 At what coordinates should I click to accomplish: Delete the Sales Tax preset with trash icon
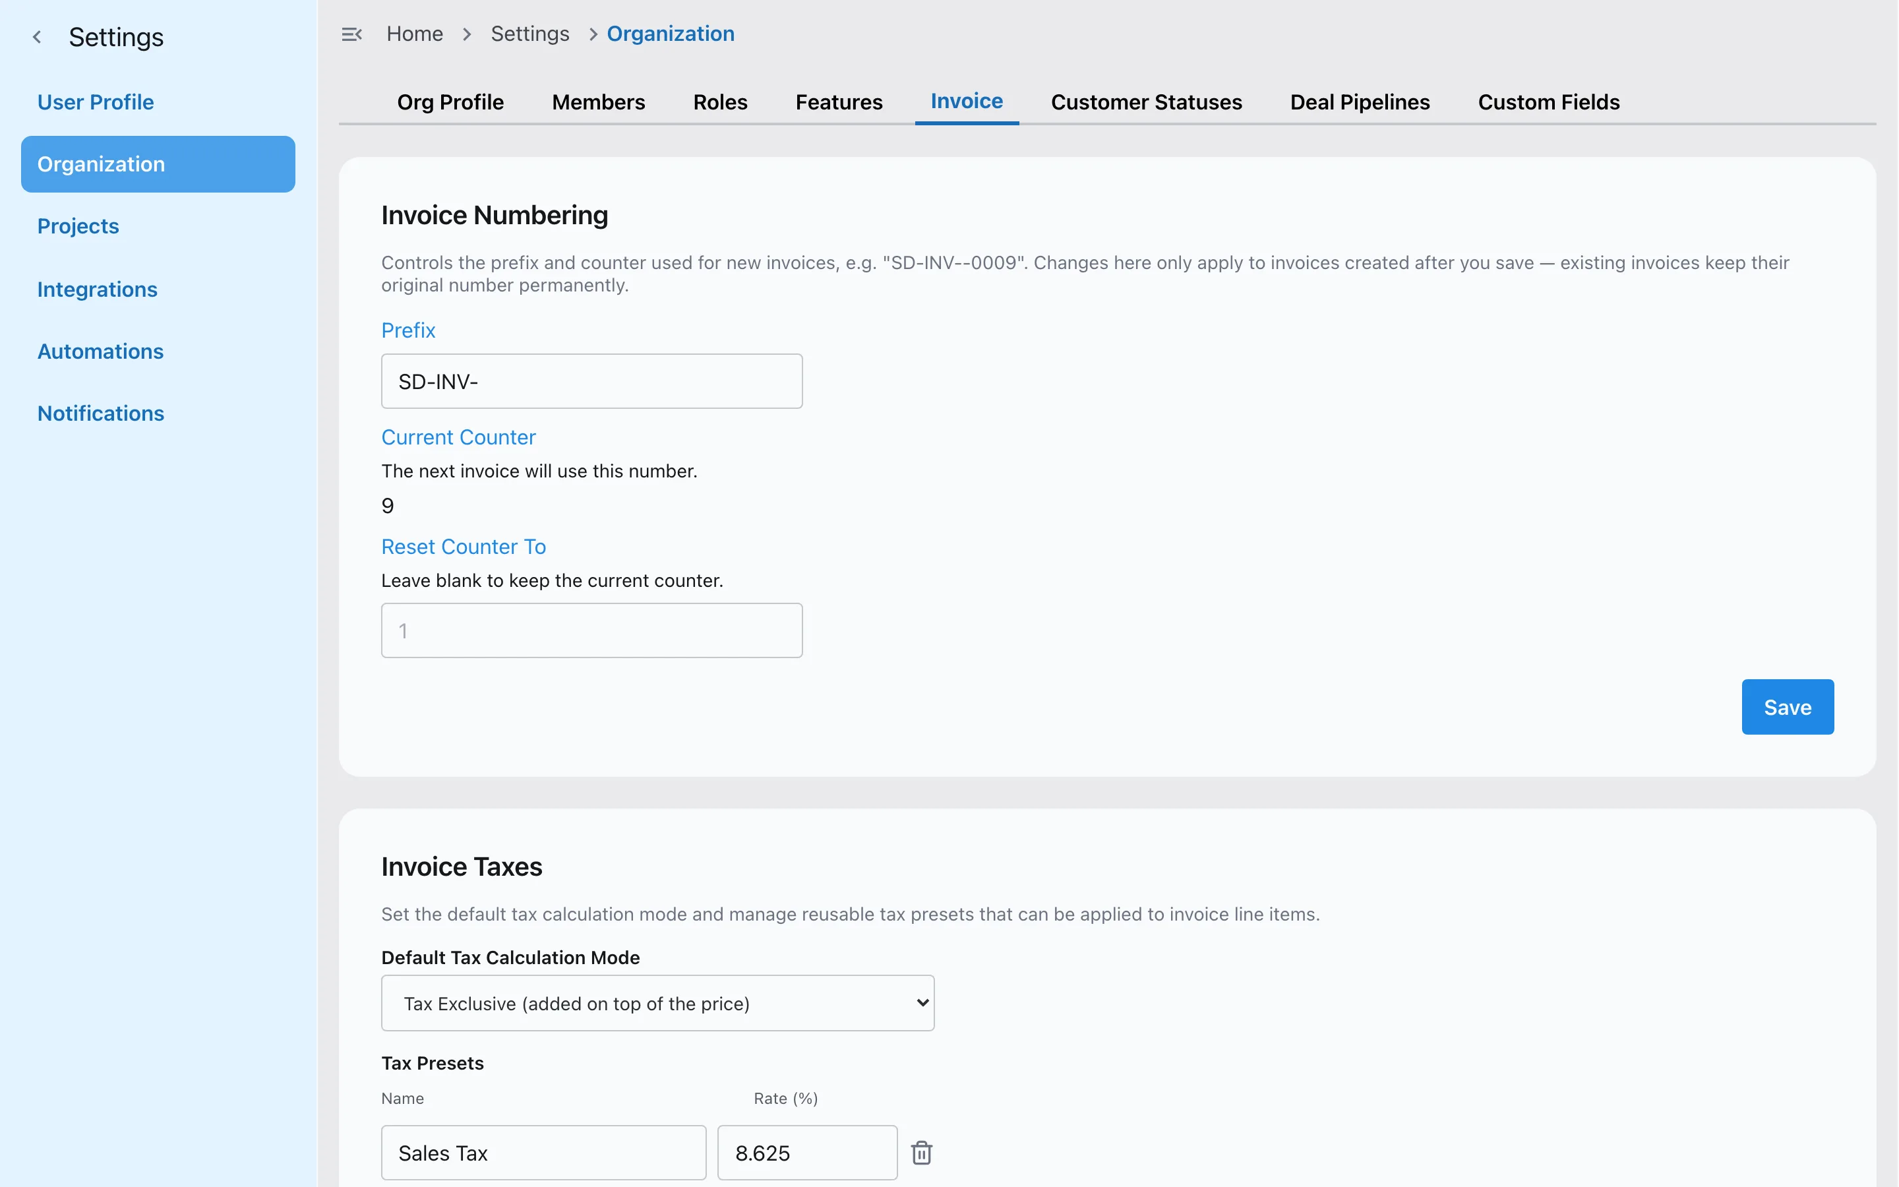pos(921,1153)
